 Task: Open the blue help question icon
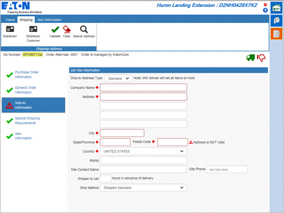click(x=265, y=10)
